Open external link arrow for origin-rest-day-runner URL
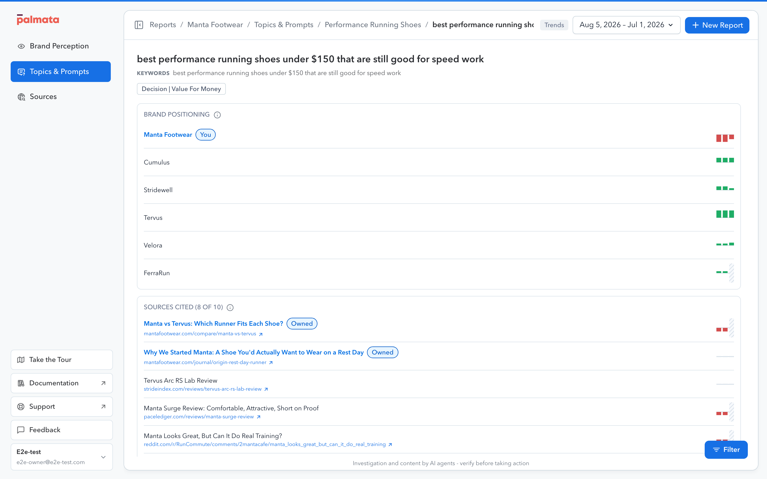 271,363
